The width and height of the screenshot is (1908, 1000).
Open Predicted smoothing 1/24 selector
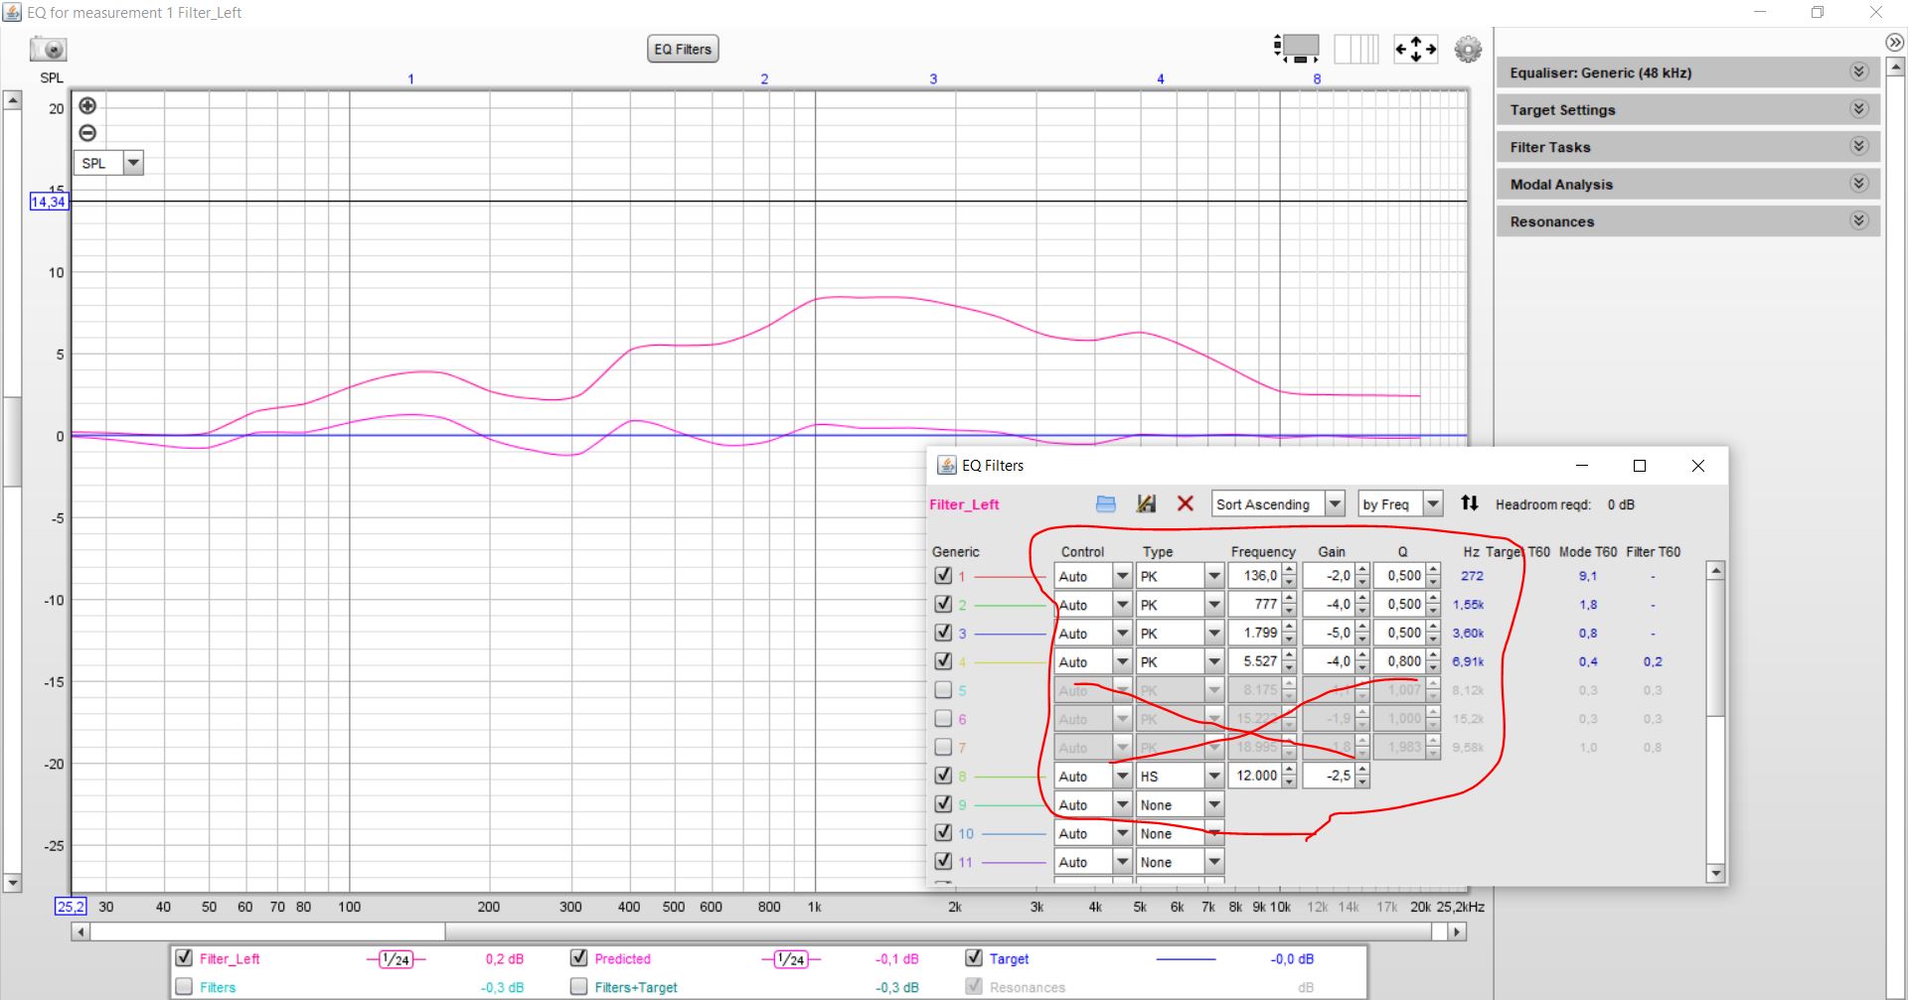pos(790,958)
